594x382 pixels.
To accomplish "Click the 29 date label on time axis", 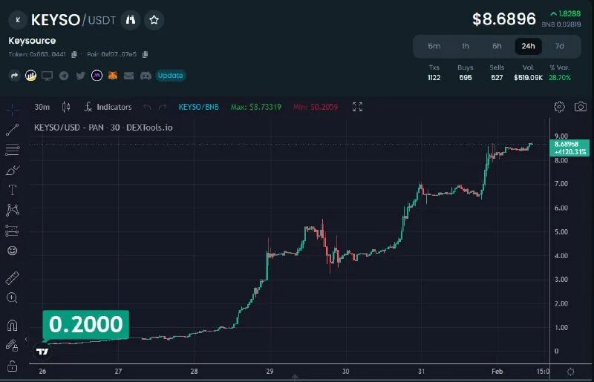I will point(270,372).
